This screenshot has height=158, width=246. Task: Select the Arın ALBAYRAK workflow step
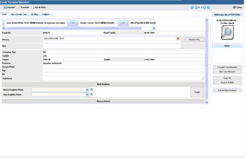point(36,23)
